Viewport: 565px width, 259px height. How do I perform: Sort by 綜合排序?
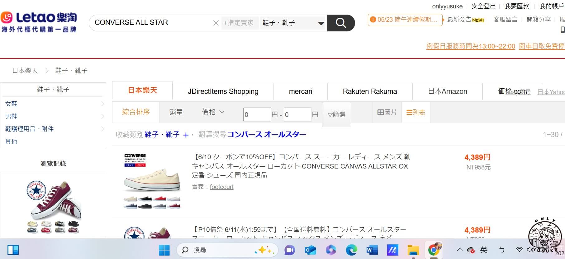click(x=136, y=112)
